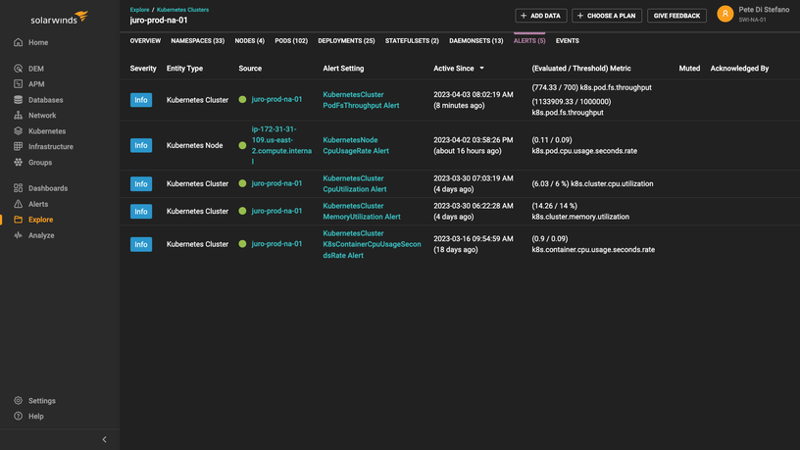This screenshot has width=800, height=450.
Task: Click the Acknowledged By column header
Action: [739, 69]
